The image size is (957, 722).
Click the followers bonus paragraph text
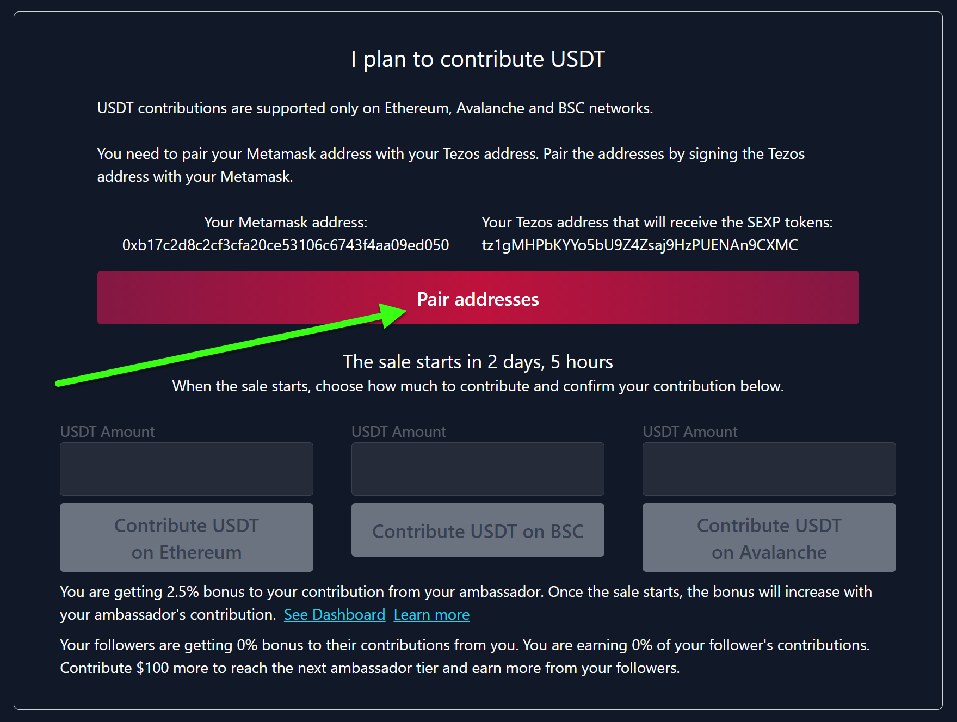465,656
